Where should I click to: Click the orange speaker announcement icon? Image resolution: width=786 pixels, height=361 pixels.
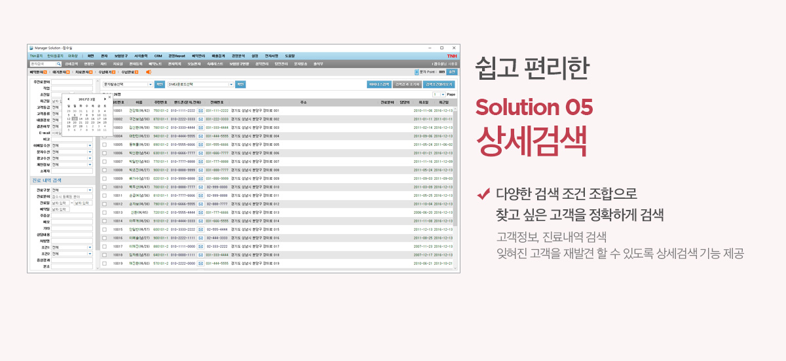click(x=149, y=72)
